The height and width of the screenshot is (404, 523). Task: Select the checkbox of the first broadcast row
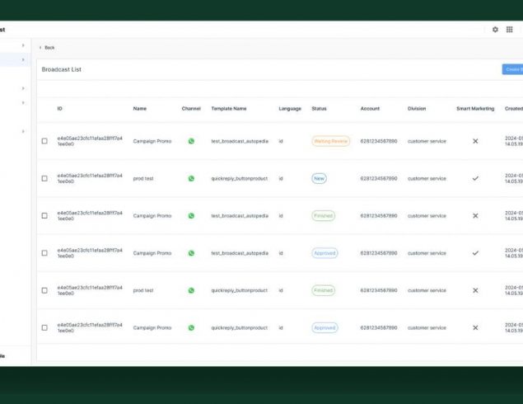pos(44,141)
